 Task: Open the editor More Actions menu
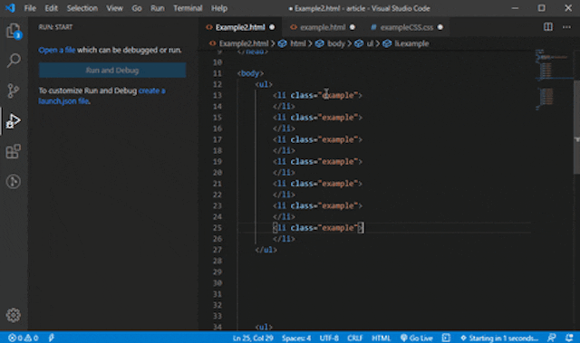pos(566,27)
